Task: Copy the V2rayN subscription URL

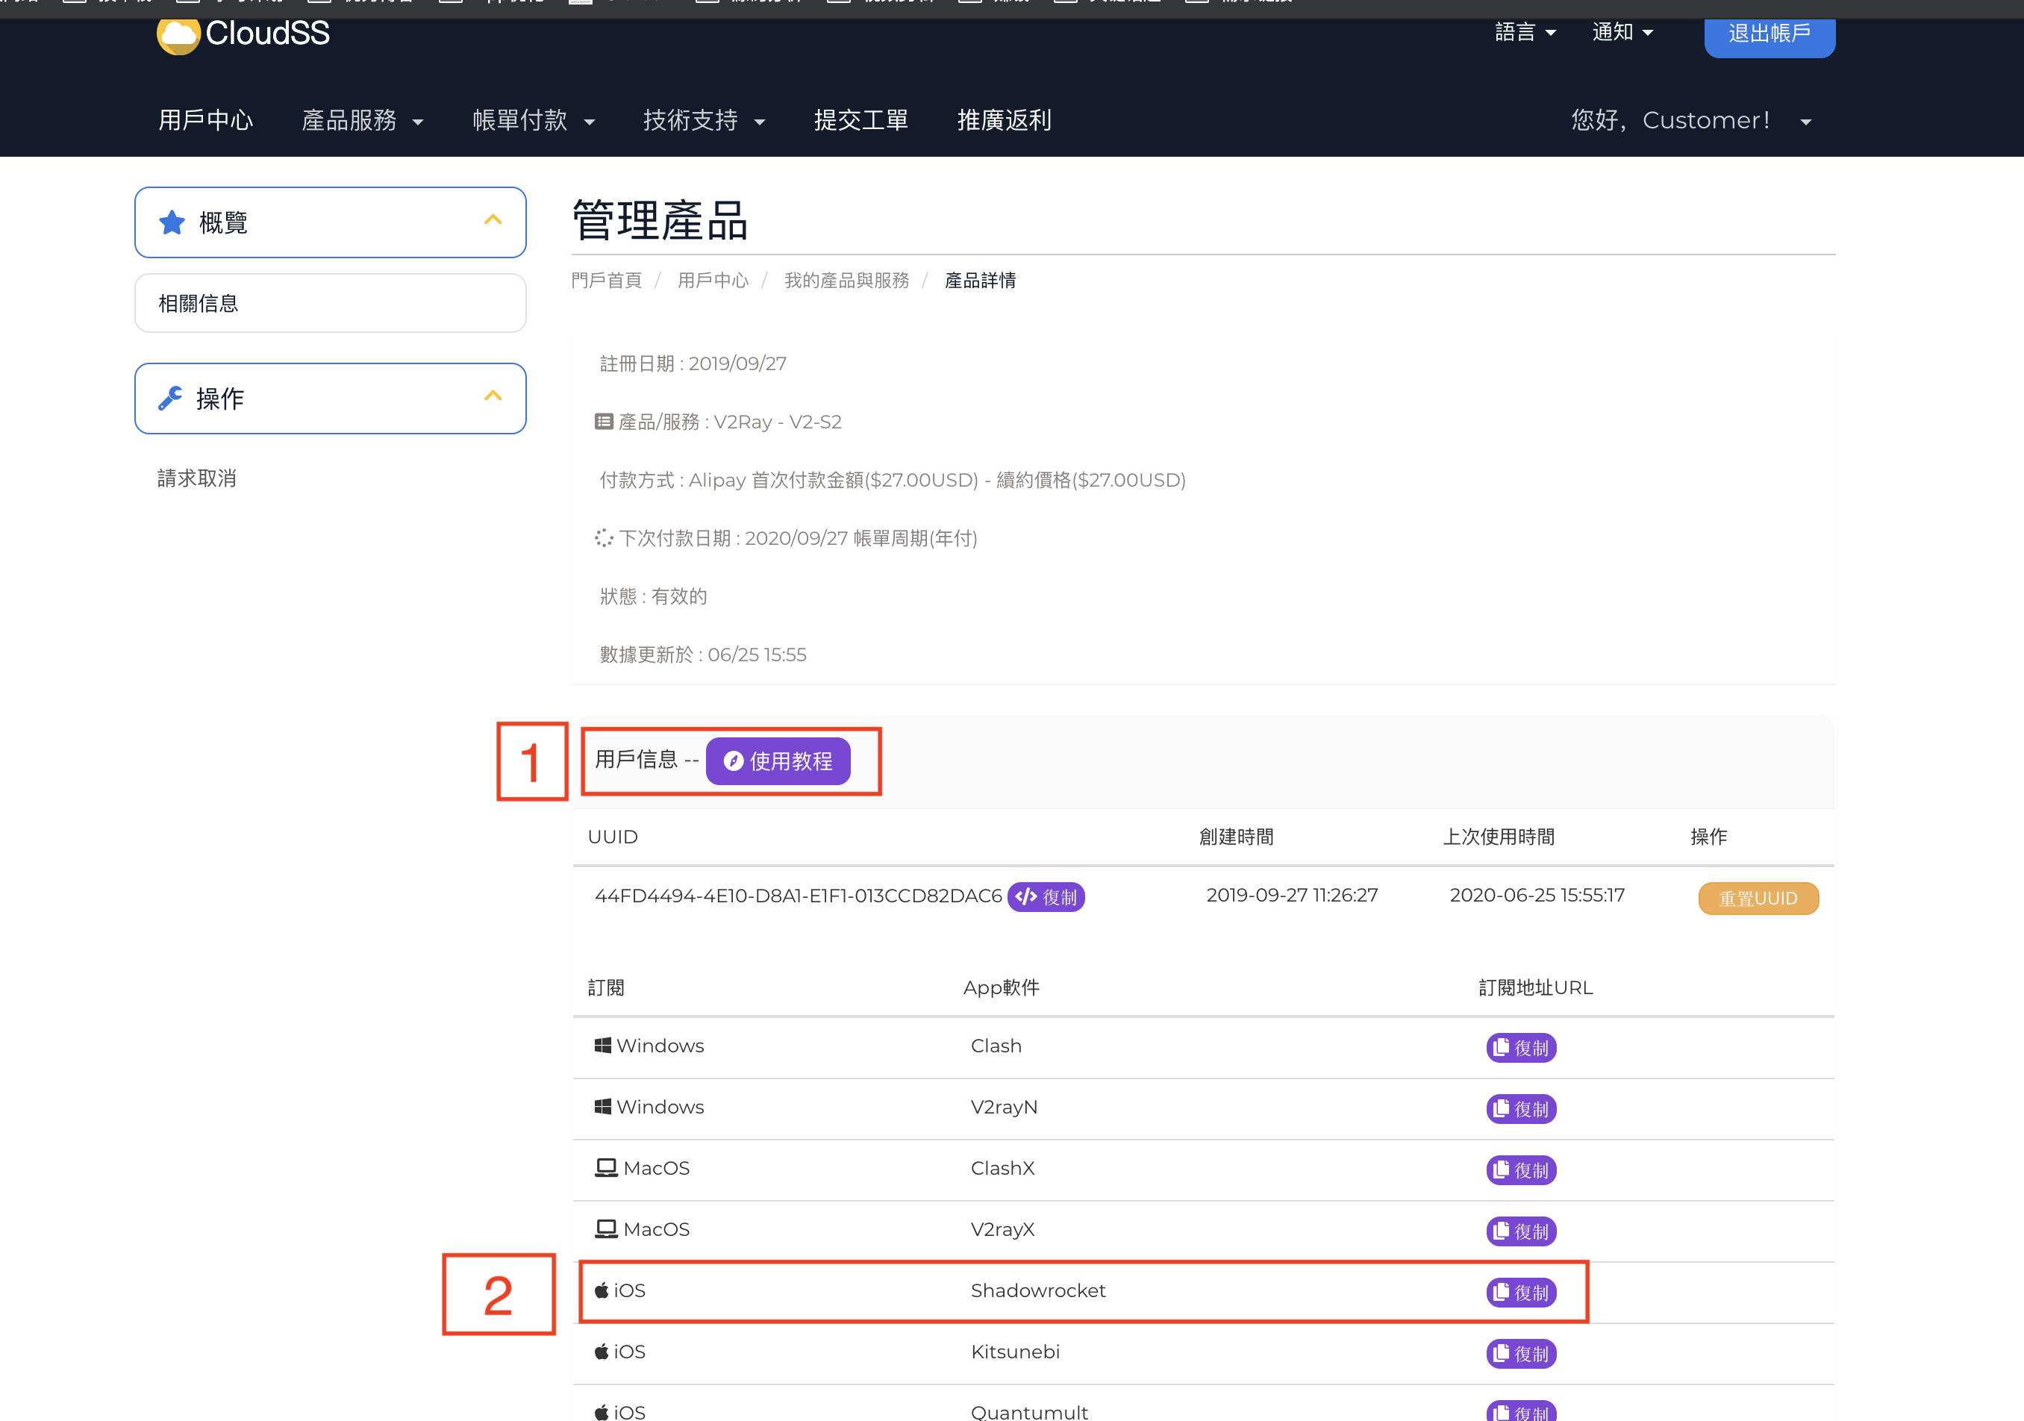Action: pyautogui.click(x=1521, y=1109)
